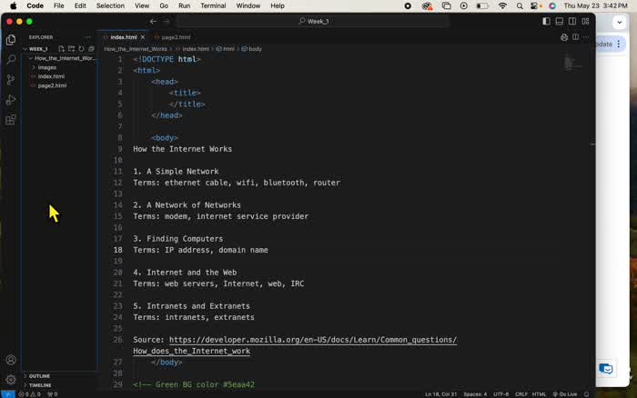Open the Extensions view
Image resolution: width=637 pixels, height=398 pixels.
(x=11, y=120)
